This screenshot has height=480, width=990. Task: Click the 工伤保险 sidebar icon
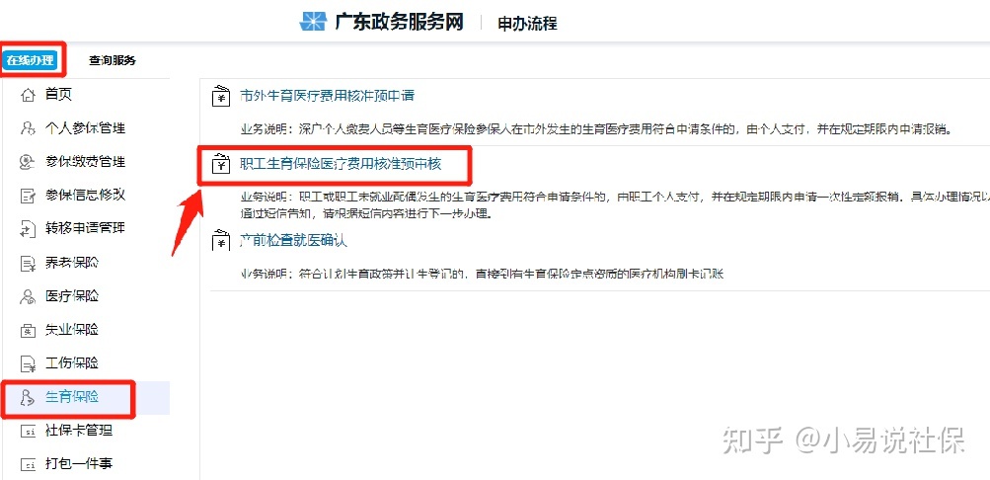coord(28,363)
